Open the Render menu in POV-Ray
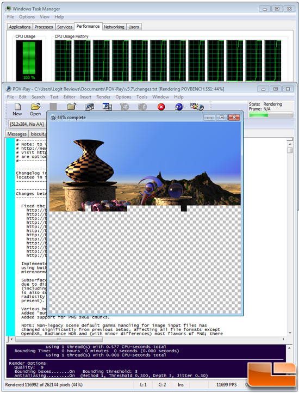This screenshot has height=393, width=299. [x=103, y=97]
